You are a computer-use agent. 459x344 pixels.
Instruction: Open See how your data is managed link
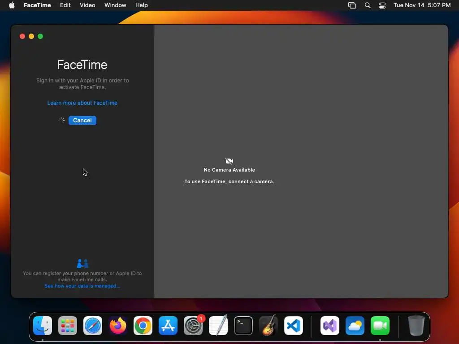82,286
